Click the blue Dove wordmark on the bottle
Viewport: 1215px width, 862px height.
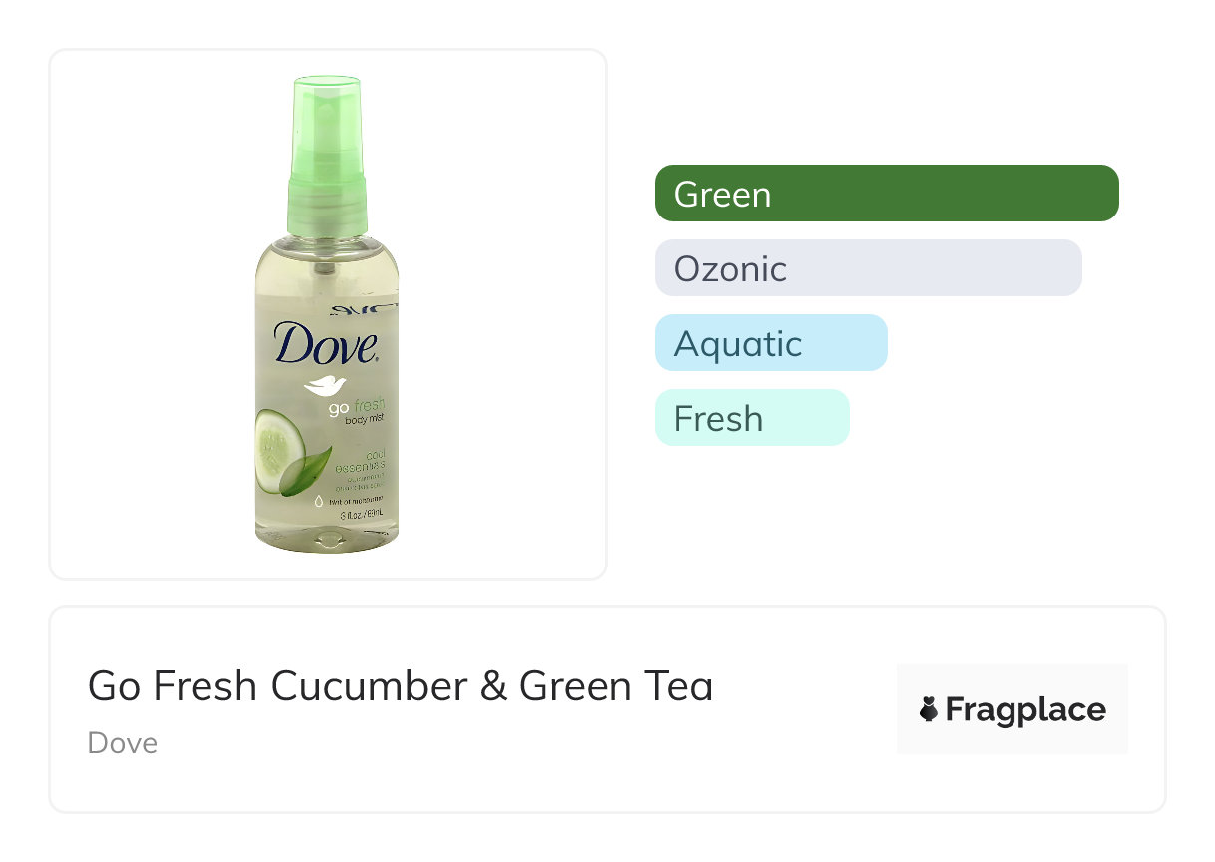327,342
